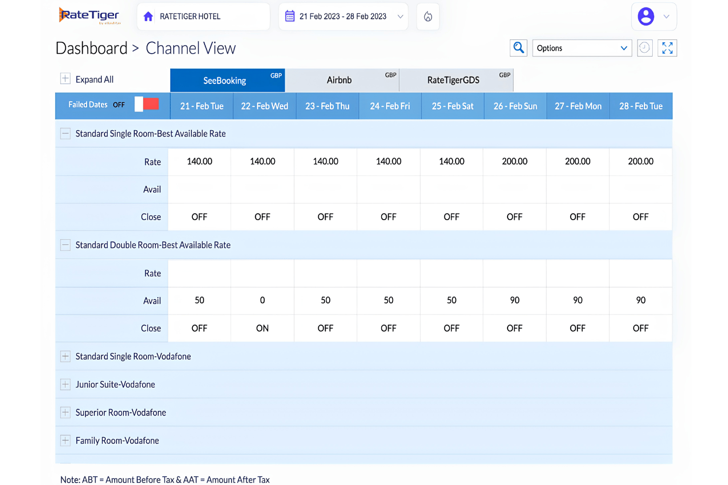Toggle Double Room Close OFF for 28 Feb
Image resolution: width=728 pixels, height=485 pixels.
pyautogui.click(x=640, y=328)
